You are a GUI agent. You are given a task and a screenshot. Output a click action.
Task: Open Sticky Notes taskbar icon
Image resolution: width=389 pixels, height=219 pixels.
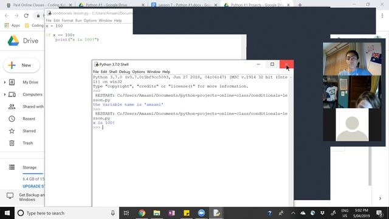[x=187, y=213]
